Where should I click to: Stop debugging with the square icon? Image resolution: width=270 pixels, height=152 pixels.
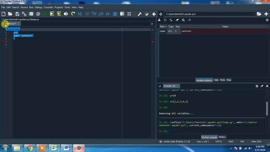[x=115, y=14]
